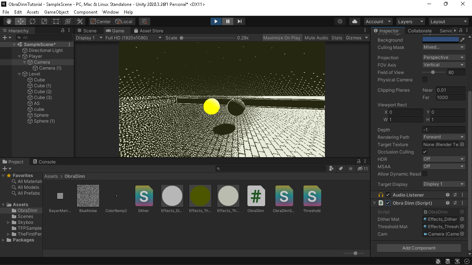
Task: Open the Component menu
Action: click(x=86, y=12)
